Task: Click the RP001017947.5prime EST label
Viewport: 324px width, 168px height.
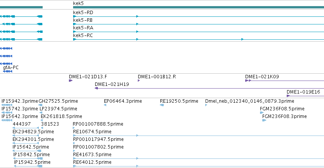Action: [98, 139]
